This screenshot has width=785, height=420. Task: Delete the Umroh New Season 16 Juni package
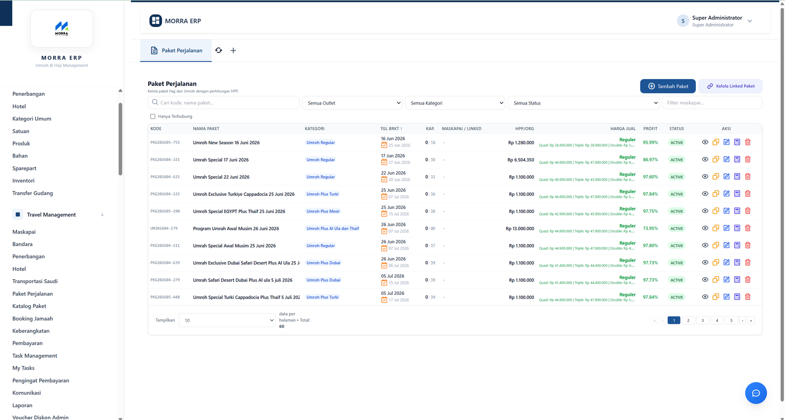click(x=748, y=142)
